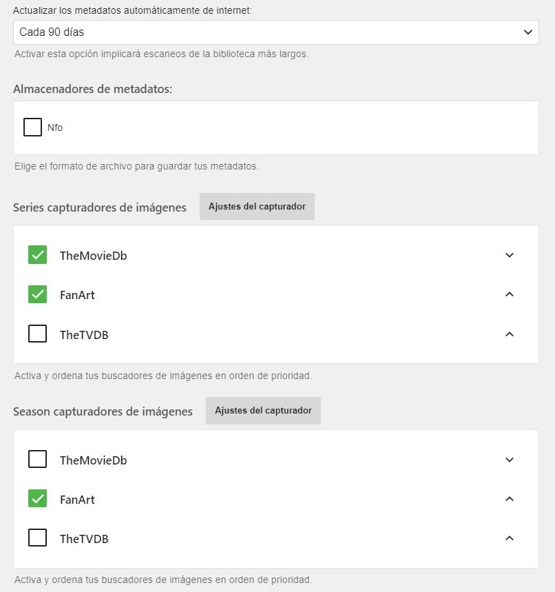
Task: Uncheck TheMovieDb in Series image fetchers
Action: (x=37, y=255)
